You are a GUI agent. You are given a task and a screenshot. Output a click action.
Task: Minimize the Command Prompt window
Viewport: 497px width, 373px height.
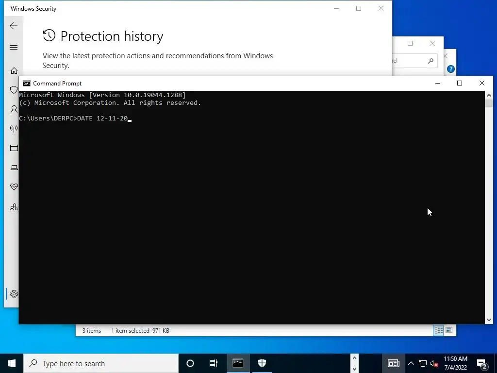coord(438,83)
